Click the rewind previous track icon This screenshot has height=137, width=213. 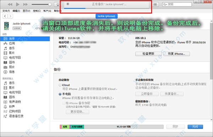coord(10,5)
